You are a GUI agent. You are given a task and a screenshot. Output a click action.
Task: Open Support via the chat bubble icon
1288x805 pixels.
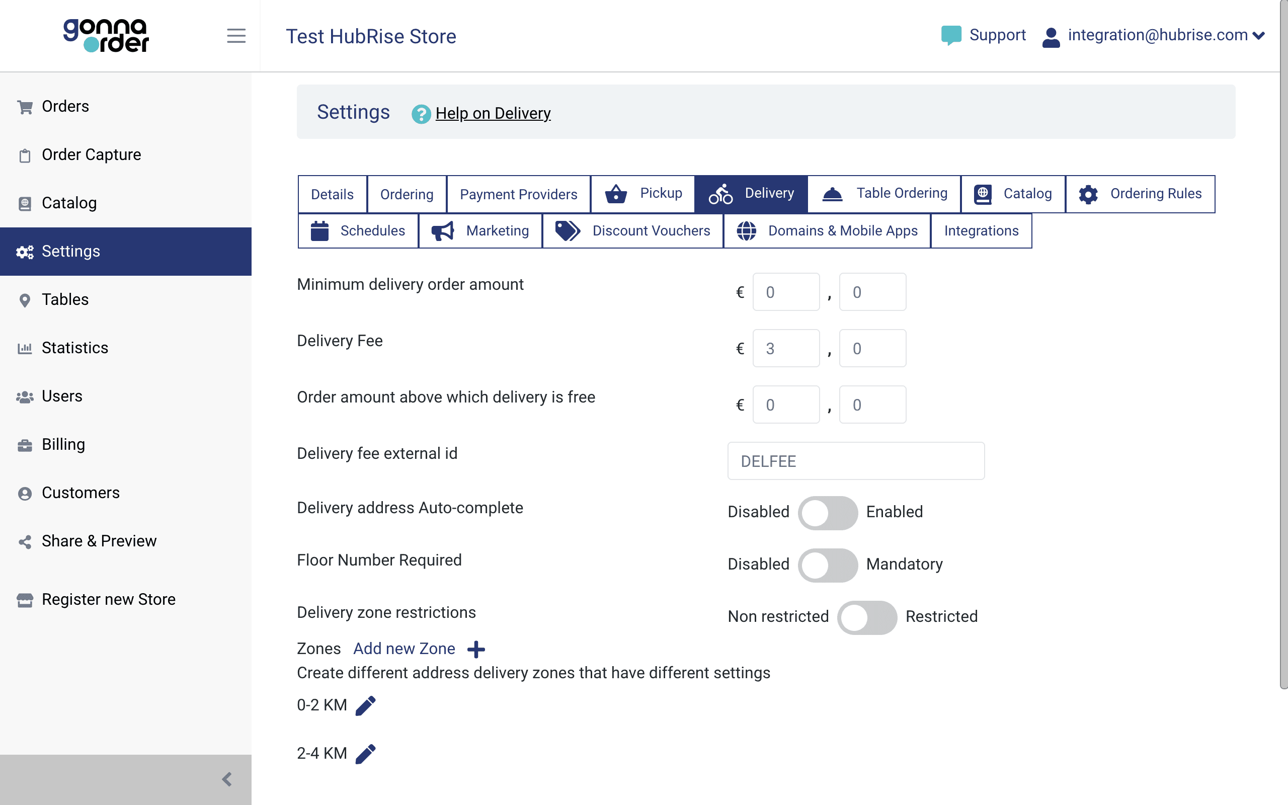pyautogui.click(x=951, y=35)
